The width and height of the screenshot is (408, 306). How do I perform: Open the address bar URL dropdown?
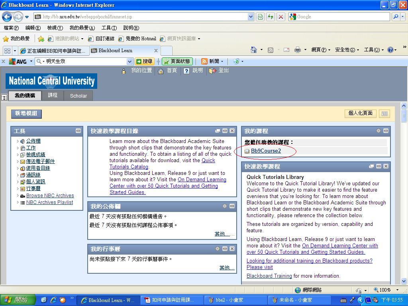click(x=251, y=17)
